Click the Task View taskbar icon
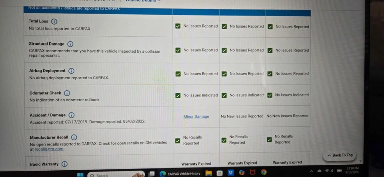 152,173
